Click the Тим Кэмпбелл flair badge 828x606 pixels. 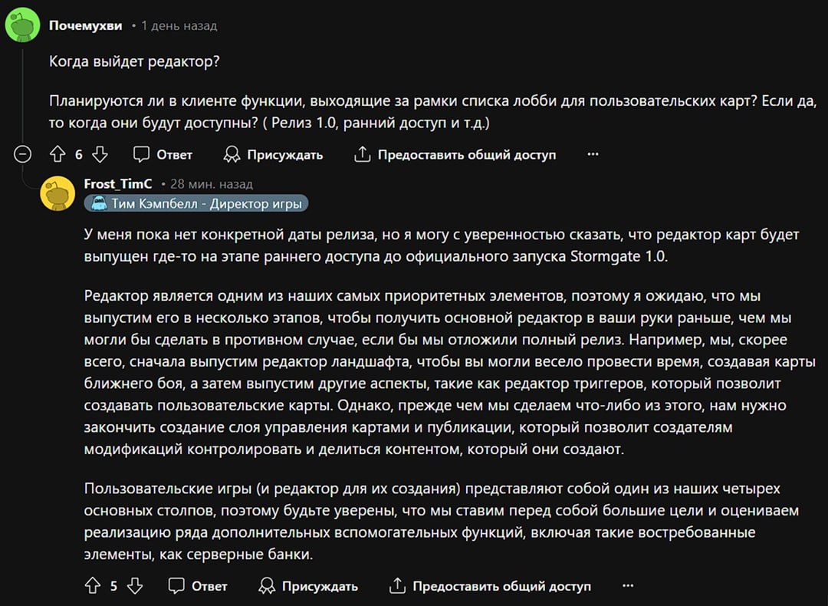tap(196, 203)
